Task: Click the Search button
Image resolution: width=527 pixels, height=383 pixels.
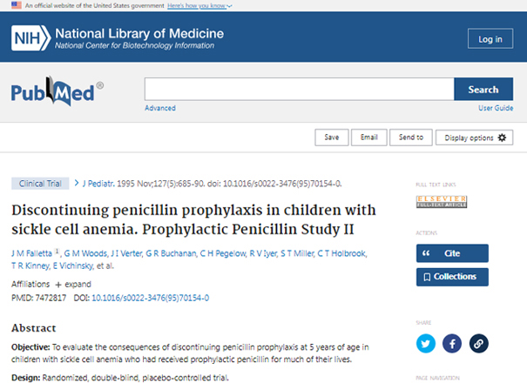Action: click(483, 90)
